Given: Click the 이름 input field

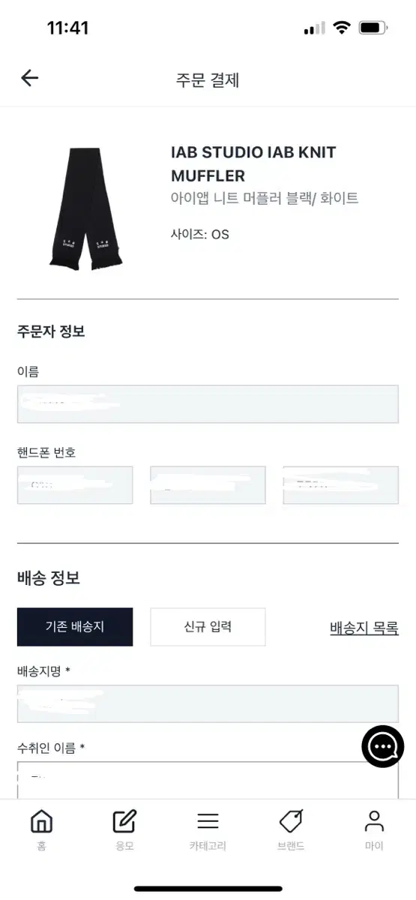Looking at the screenshot, I should (x=208, y=404).
